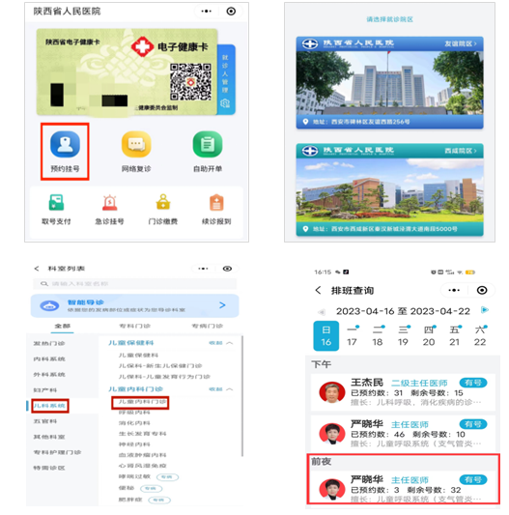Tap the 续诊报到 check-in icon
The height and width of the screenshot is (515, 509).
[216, 202]
